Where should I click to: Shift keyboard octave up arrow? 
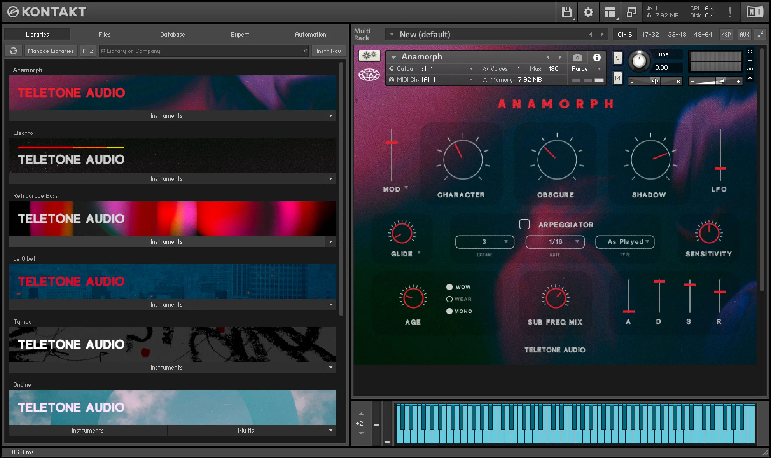tap(361, 414)
